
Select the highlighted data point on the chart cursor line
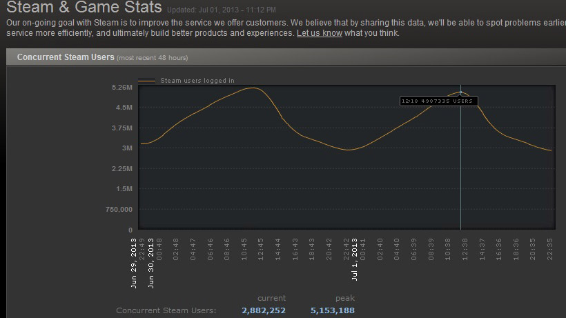click(460, 92)
